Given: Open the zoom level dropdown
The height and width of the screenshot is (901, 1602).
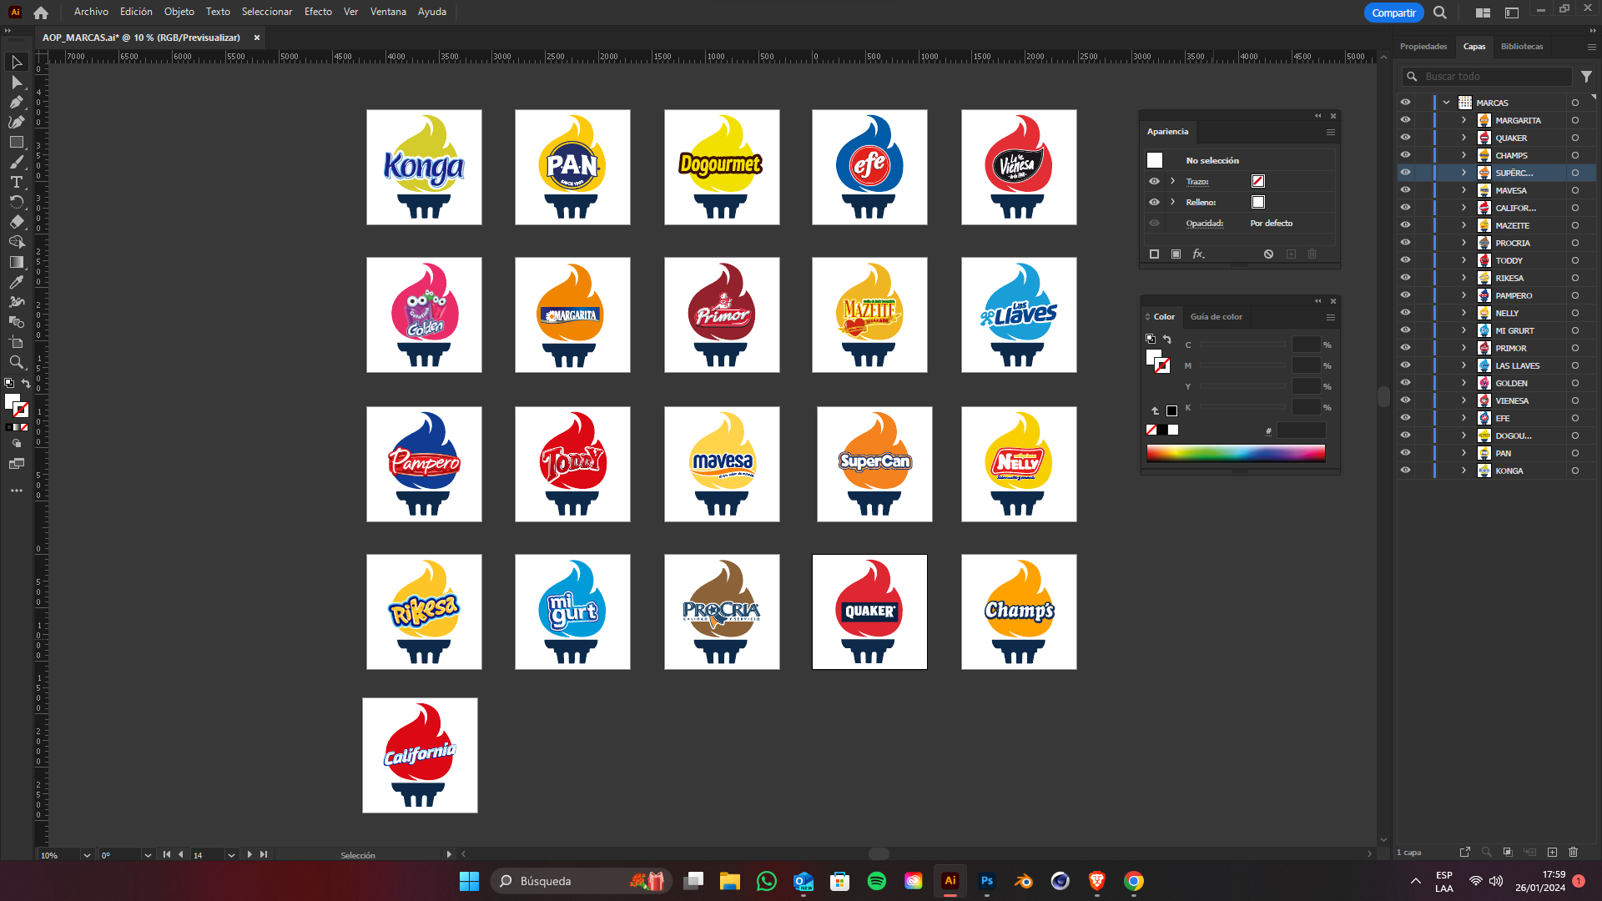Looking at the screenshot, I should 86,855.
